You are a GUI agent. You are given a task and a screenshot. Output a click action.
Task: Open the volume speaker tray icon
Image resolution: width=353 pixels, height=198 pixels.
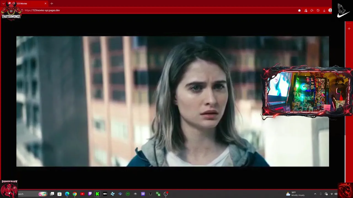point(336,194)
